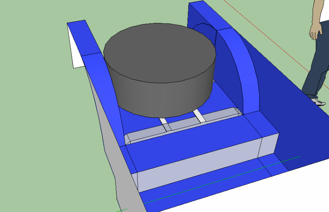The image size is (329, 212).
Task: Select the right white strut under the cylinder
Action: [x=199, y=115]
